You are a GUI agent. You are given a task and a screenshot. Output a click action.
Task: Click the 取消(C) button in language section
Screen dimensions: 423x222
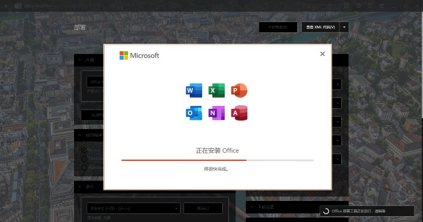pos(203,208)
